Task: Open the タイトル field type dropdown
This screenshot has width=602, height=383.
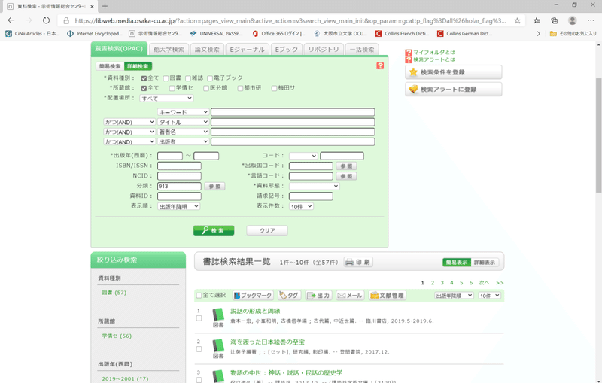Action: pyautogui.click(x=183, y=122)
